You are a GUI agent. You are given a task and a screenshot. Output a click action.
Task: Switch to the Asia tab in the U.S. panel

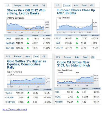(x=27, y=5)
